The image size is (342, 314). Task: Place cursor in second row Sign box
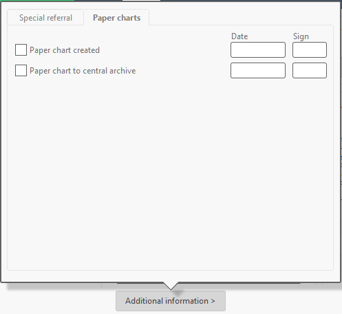click(310, 70)
